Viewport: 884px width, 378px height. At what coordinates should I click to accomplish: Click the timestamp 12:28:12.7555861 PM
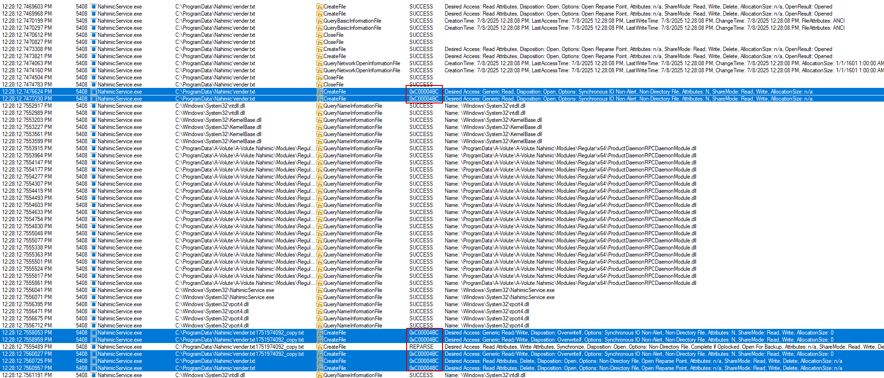(x=27, y=283)
